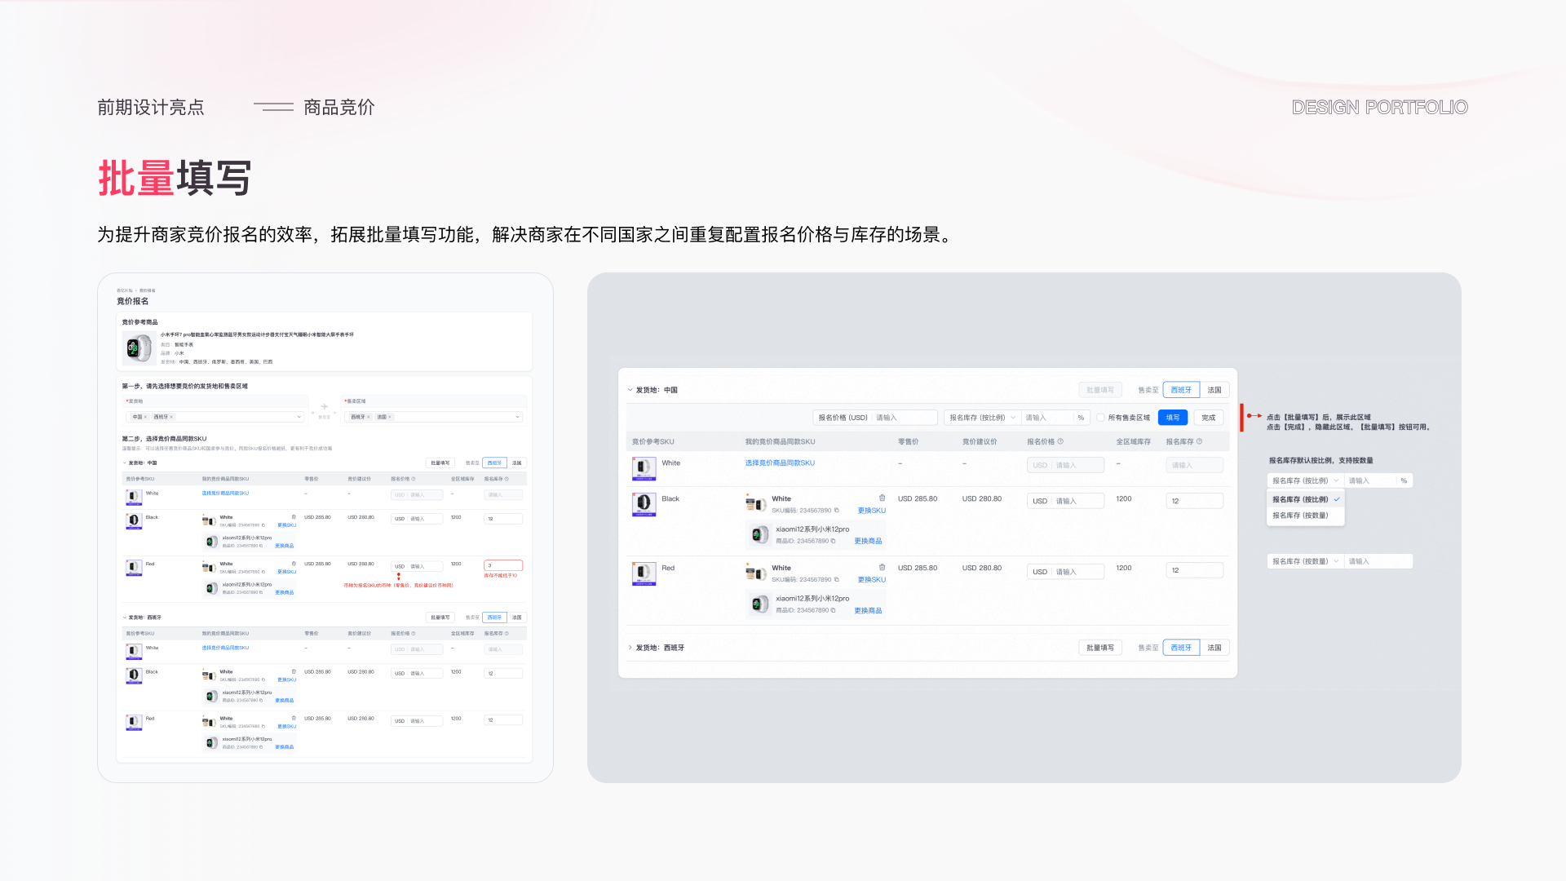Delete the matched White SKU in the Red row of the enlarged panel
The image size is (1566, 881).
(x=882, y=568)
